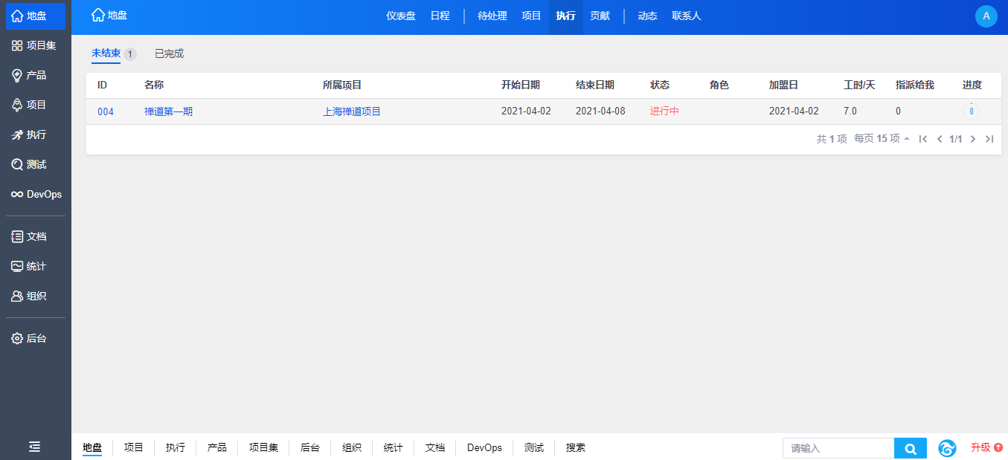The image size is (1008, 460).
Task: Open the 待处理 top navigation item
Action: point(492,16)
